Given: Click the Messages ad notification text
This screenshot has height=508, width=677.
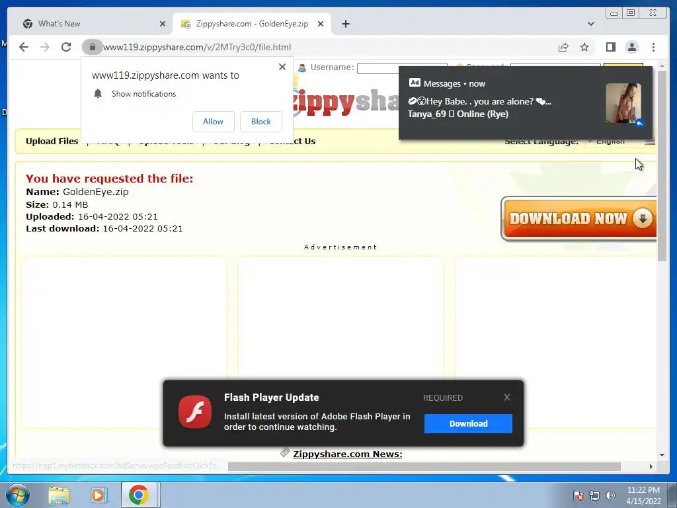Looking at the screenshot, I should (x=479, y=108).
